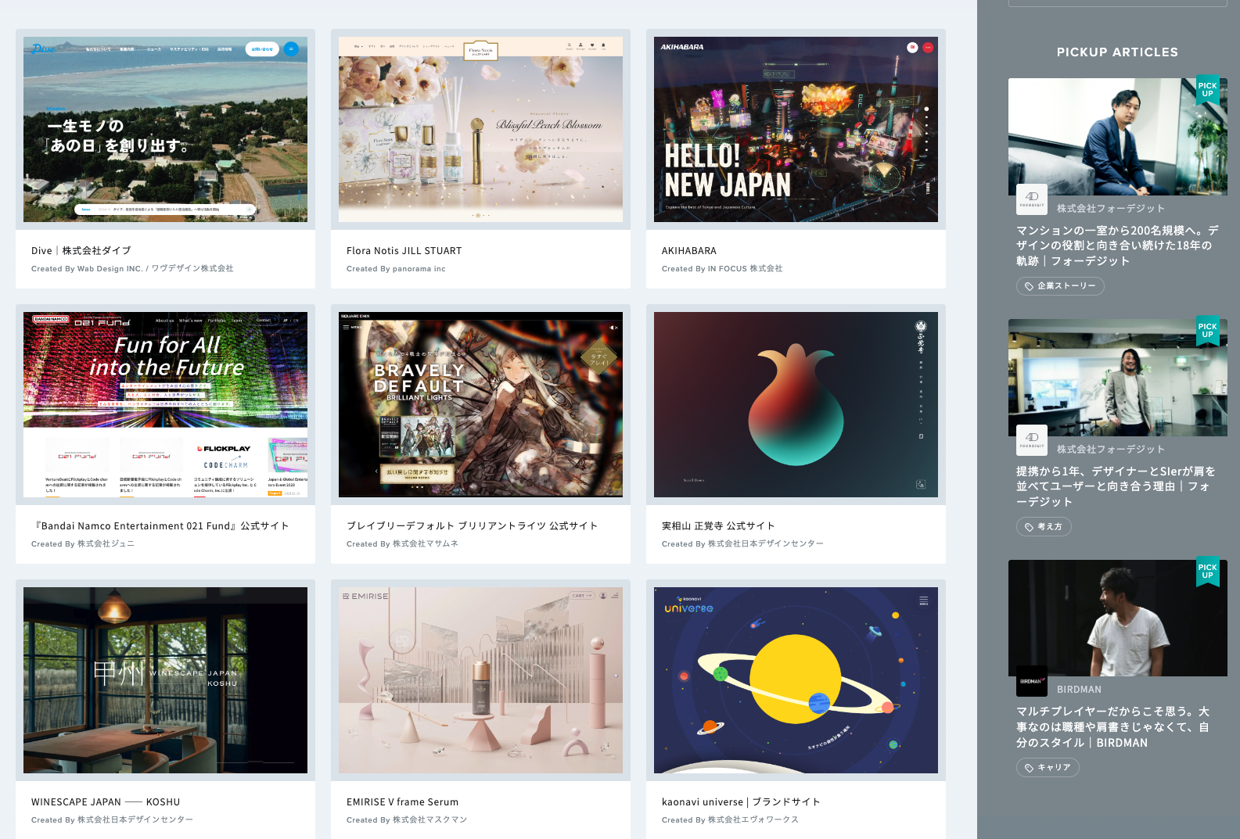Open the 実相山 正覚寺 site thumbnail
The width and height of the screenshot is (1240, 839).
(796, 405)
